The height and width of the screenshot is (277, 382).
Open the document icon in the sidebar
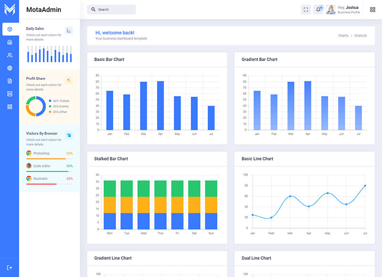(x=10, y=81)
